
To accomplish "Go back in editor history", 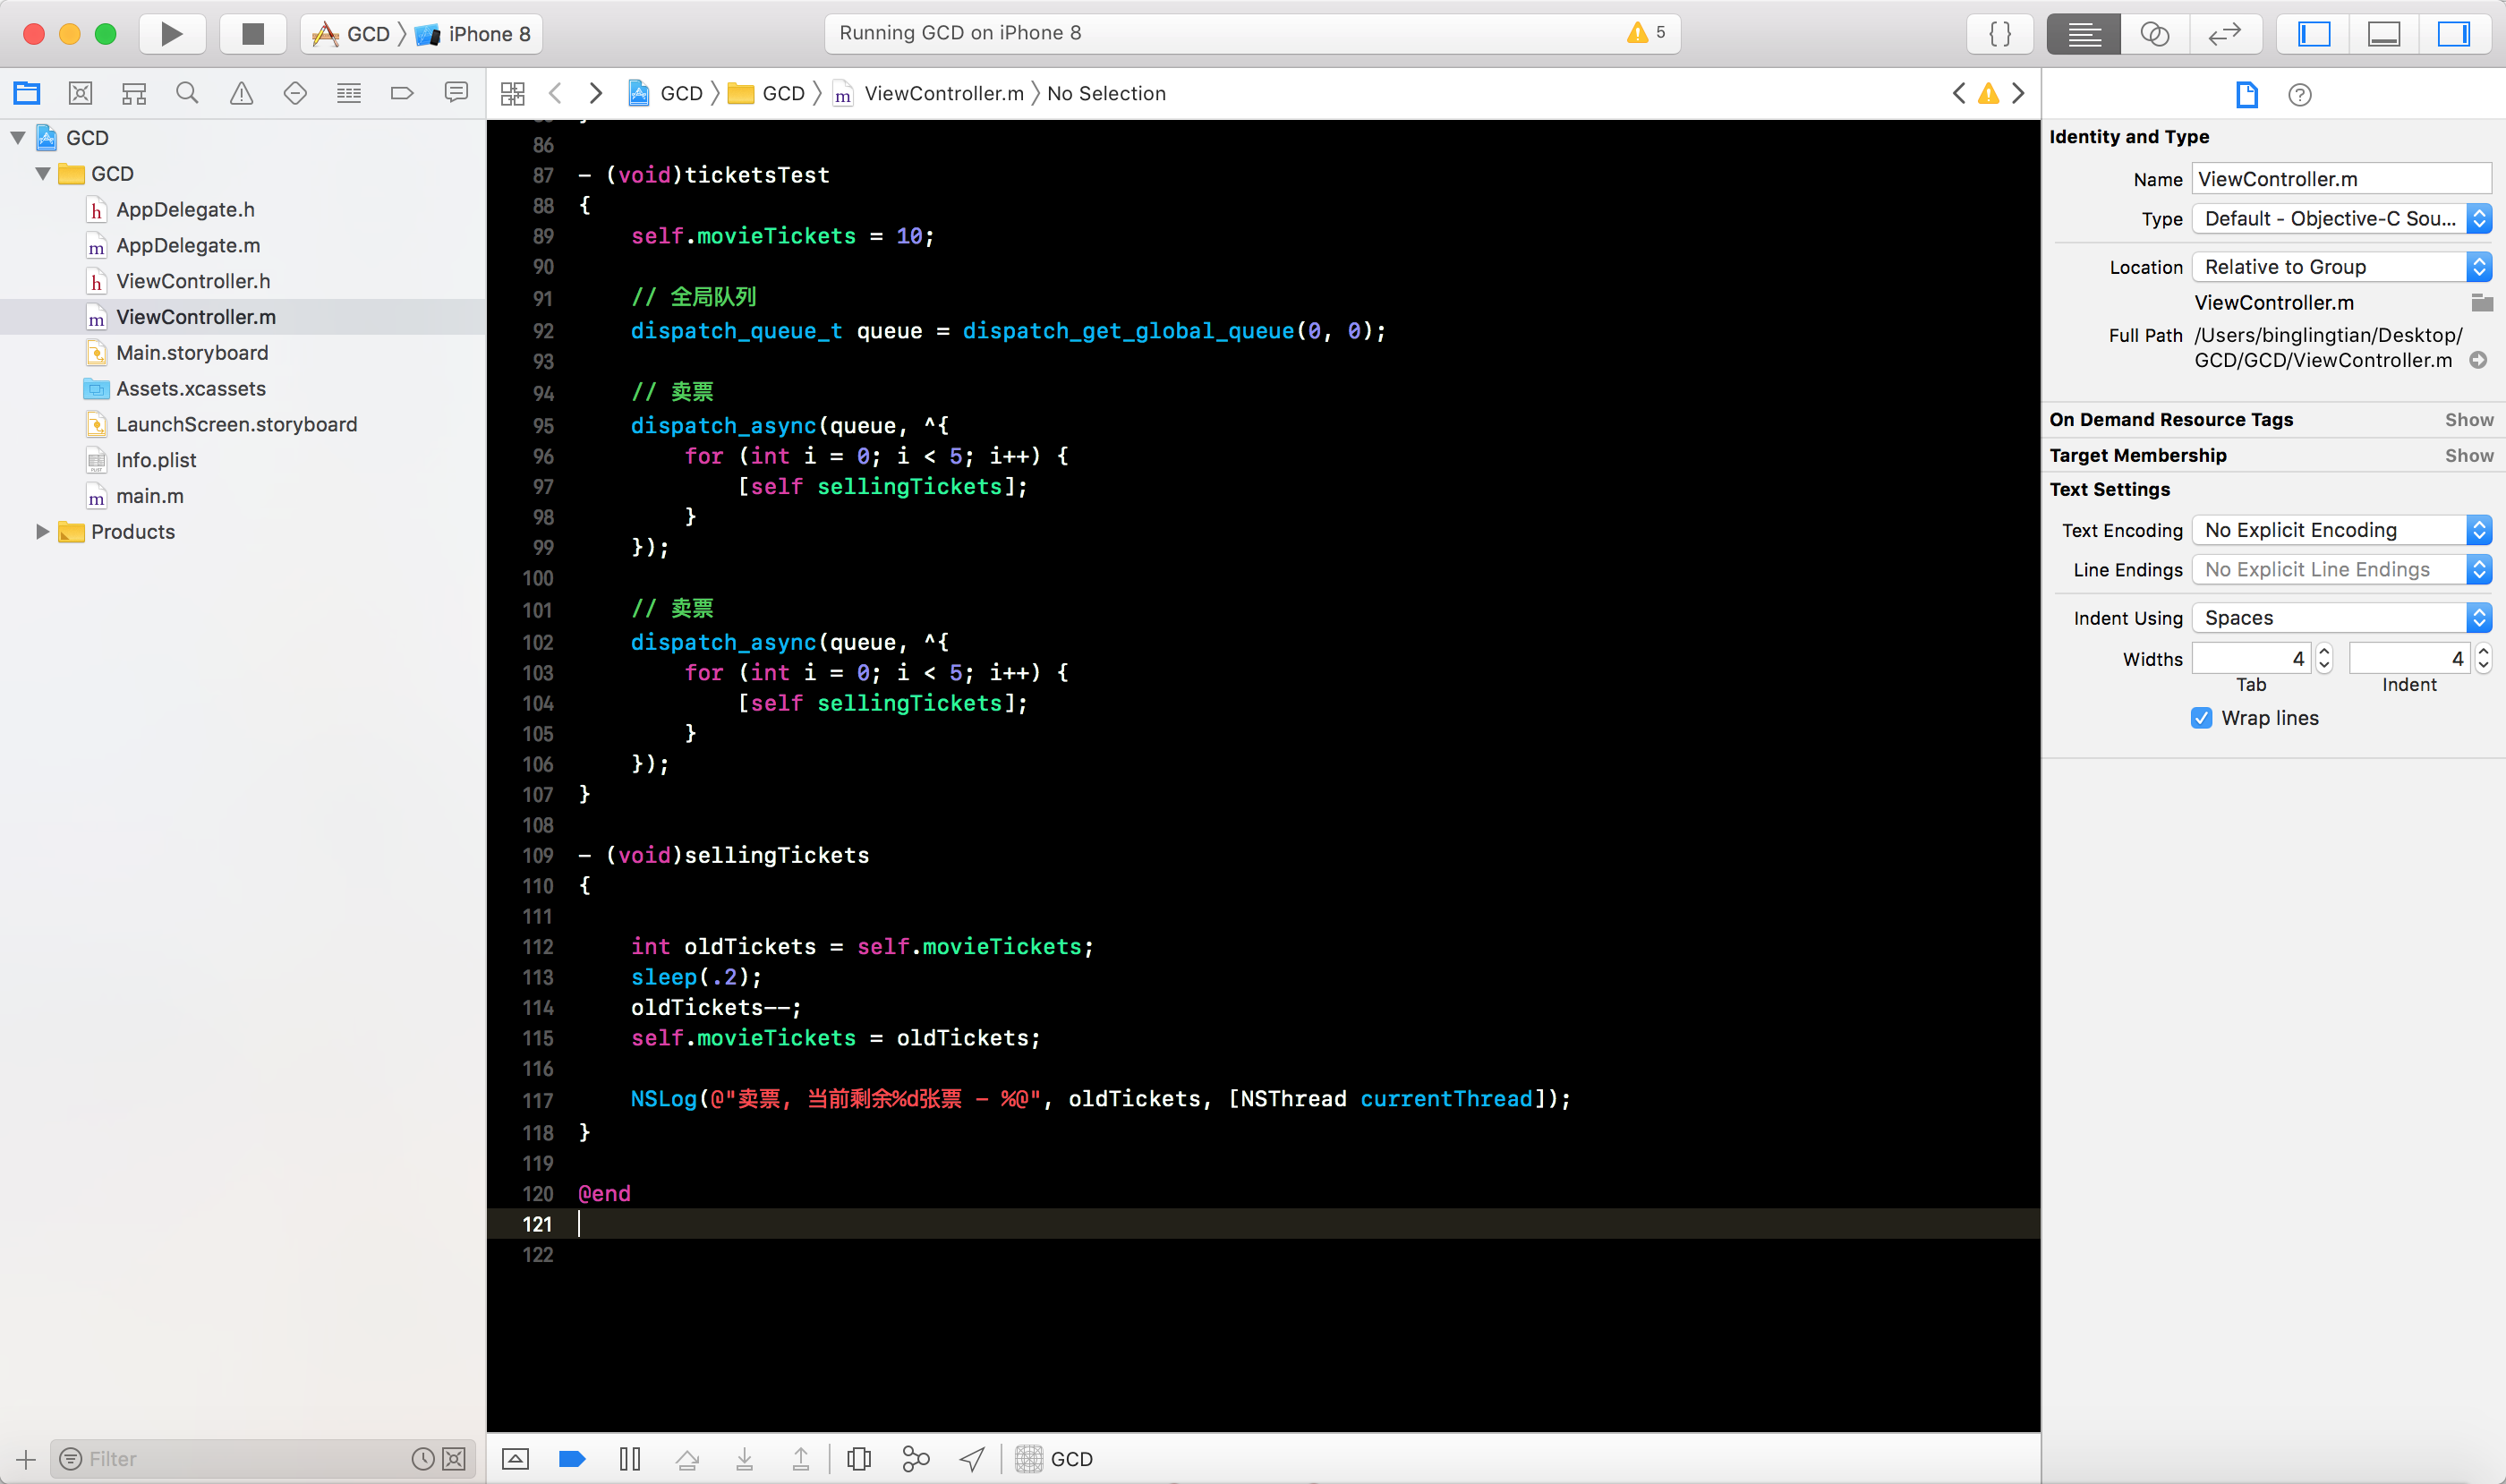I will (x=555, y=94).
